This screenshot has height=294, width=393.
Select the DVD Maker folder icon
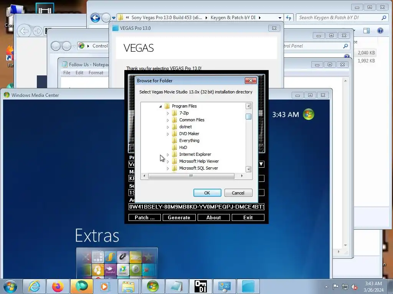[x=175, y=134]
